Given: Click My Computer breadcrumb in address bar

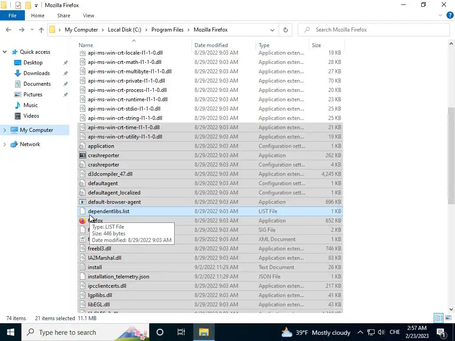Looking at the screenshot, I should click(81, 30).
